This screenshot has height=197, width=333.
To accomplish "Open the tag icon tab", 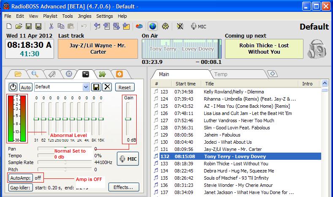I will click(x=52, y=74).
